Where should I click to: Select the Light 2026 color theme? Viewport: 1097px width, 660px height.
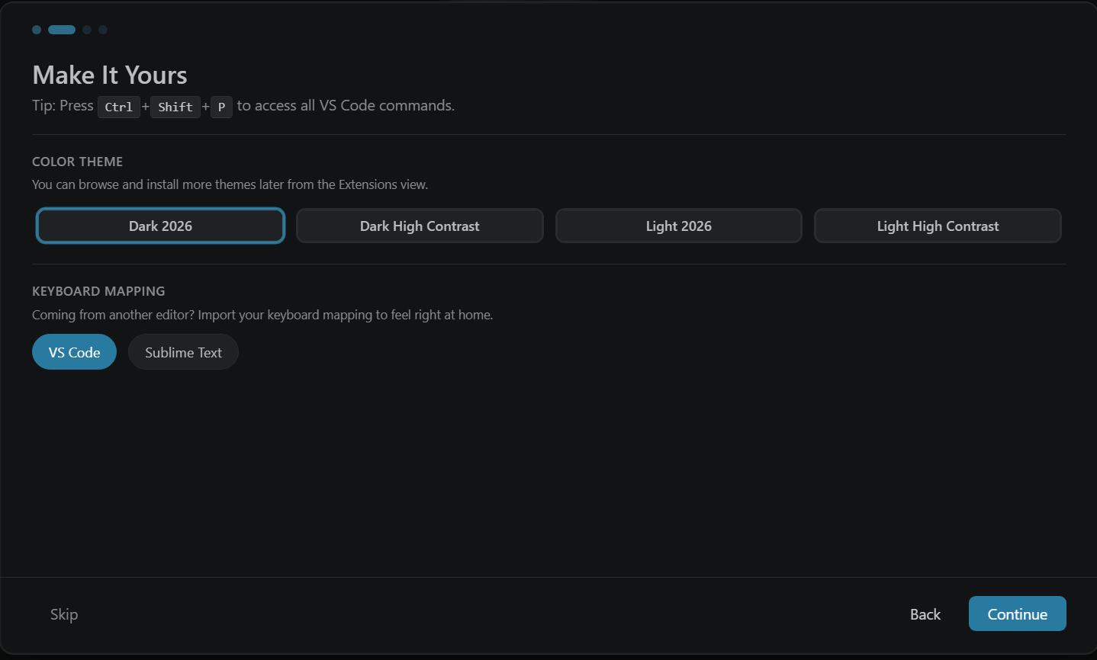[678, 226]
